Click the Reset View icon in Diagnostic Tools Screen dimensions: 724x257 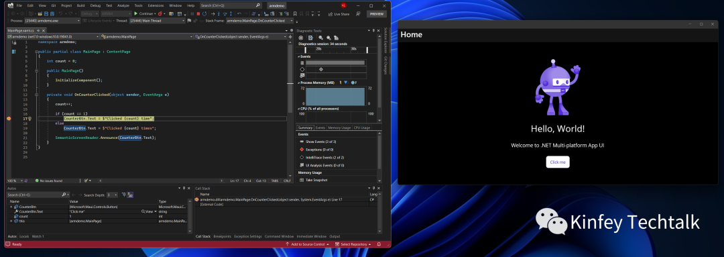[x=336, y=38]
